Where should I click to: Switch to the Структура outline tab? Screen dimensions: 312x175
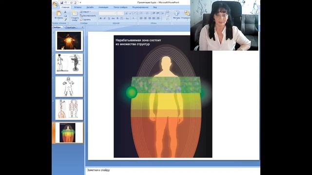(x=70, y=27)
